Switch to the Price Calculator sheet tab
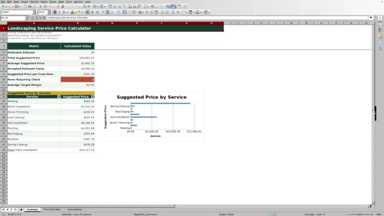This screenshot has height=216, width=384. (x=52, y=209)
